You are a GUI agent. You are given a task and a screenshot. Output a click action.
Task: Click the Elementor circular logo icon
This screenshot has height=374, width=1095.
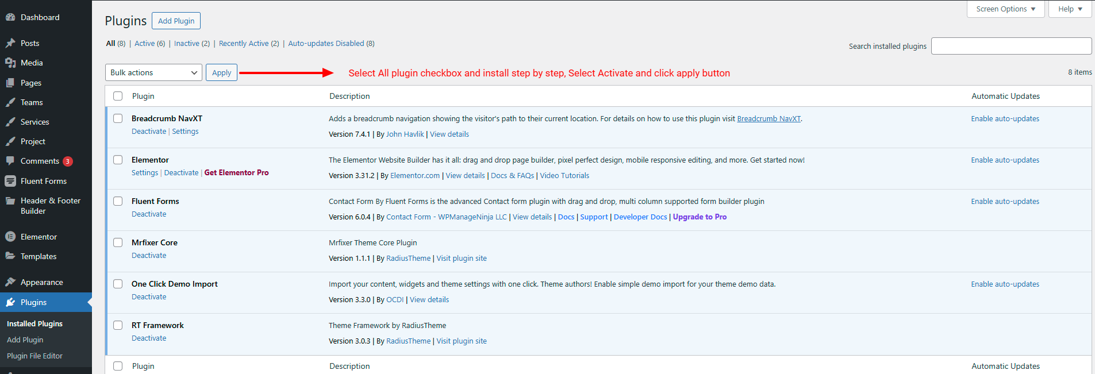click(x=10, y=237)
